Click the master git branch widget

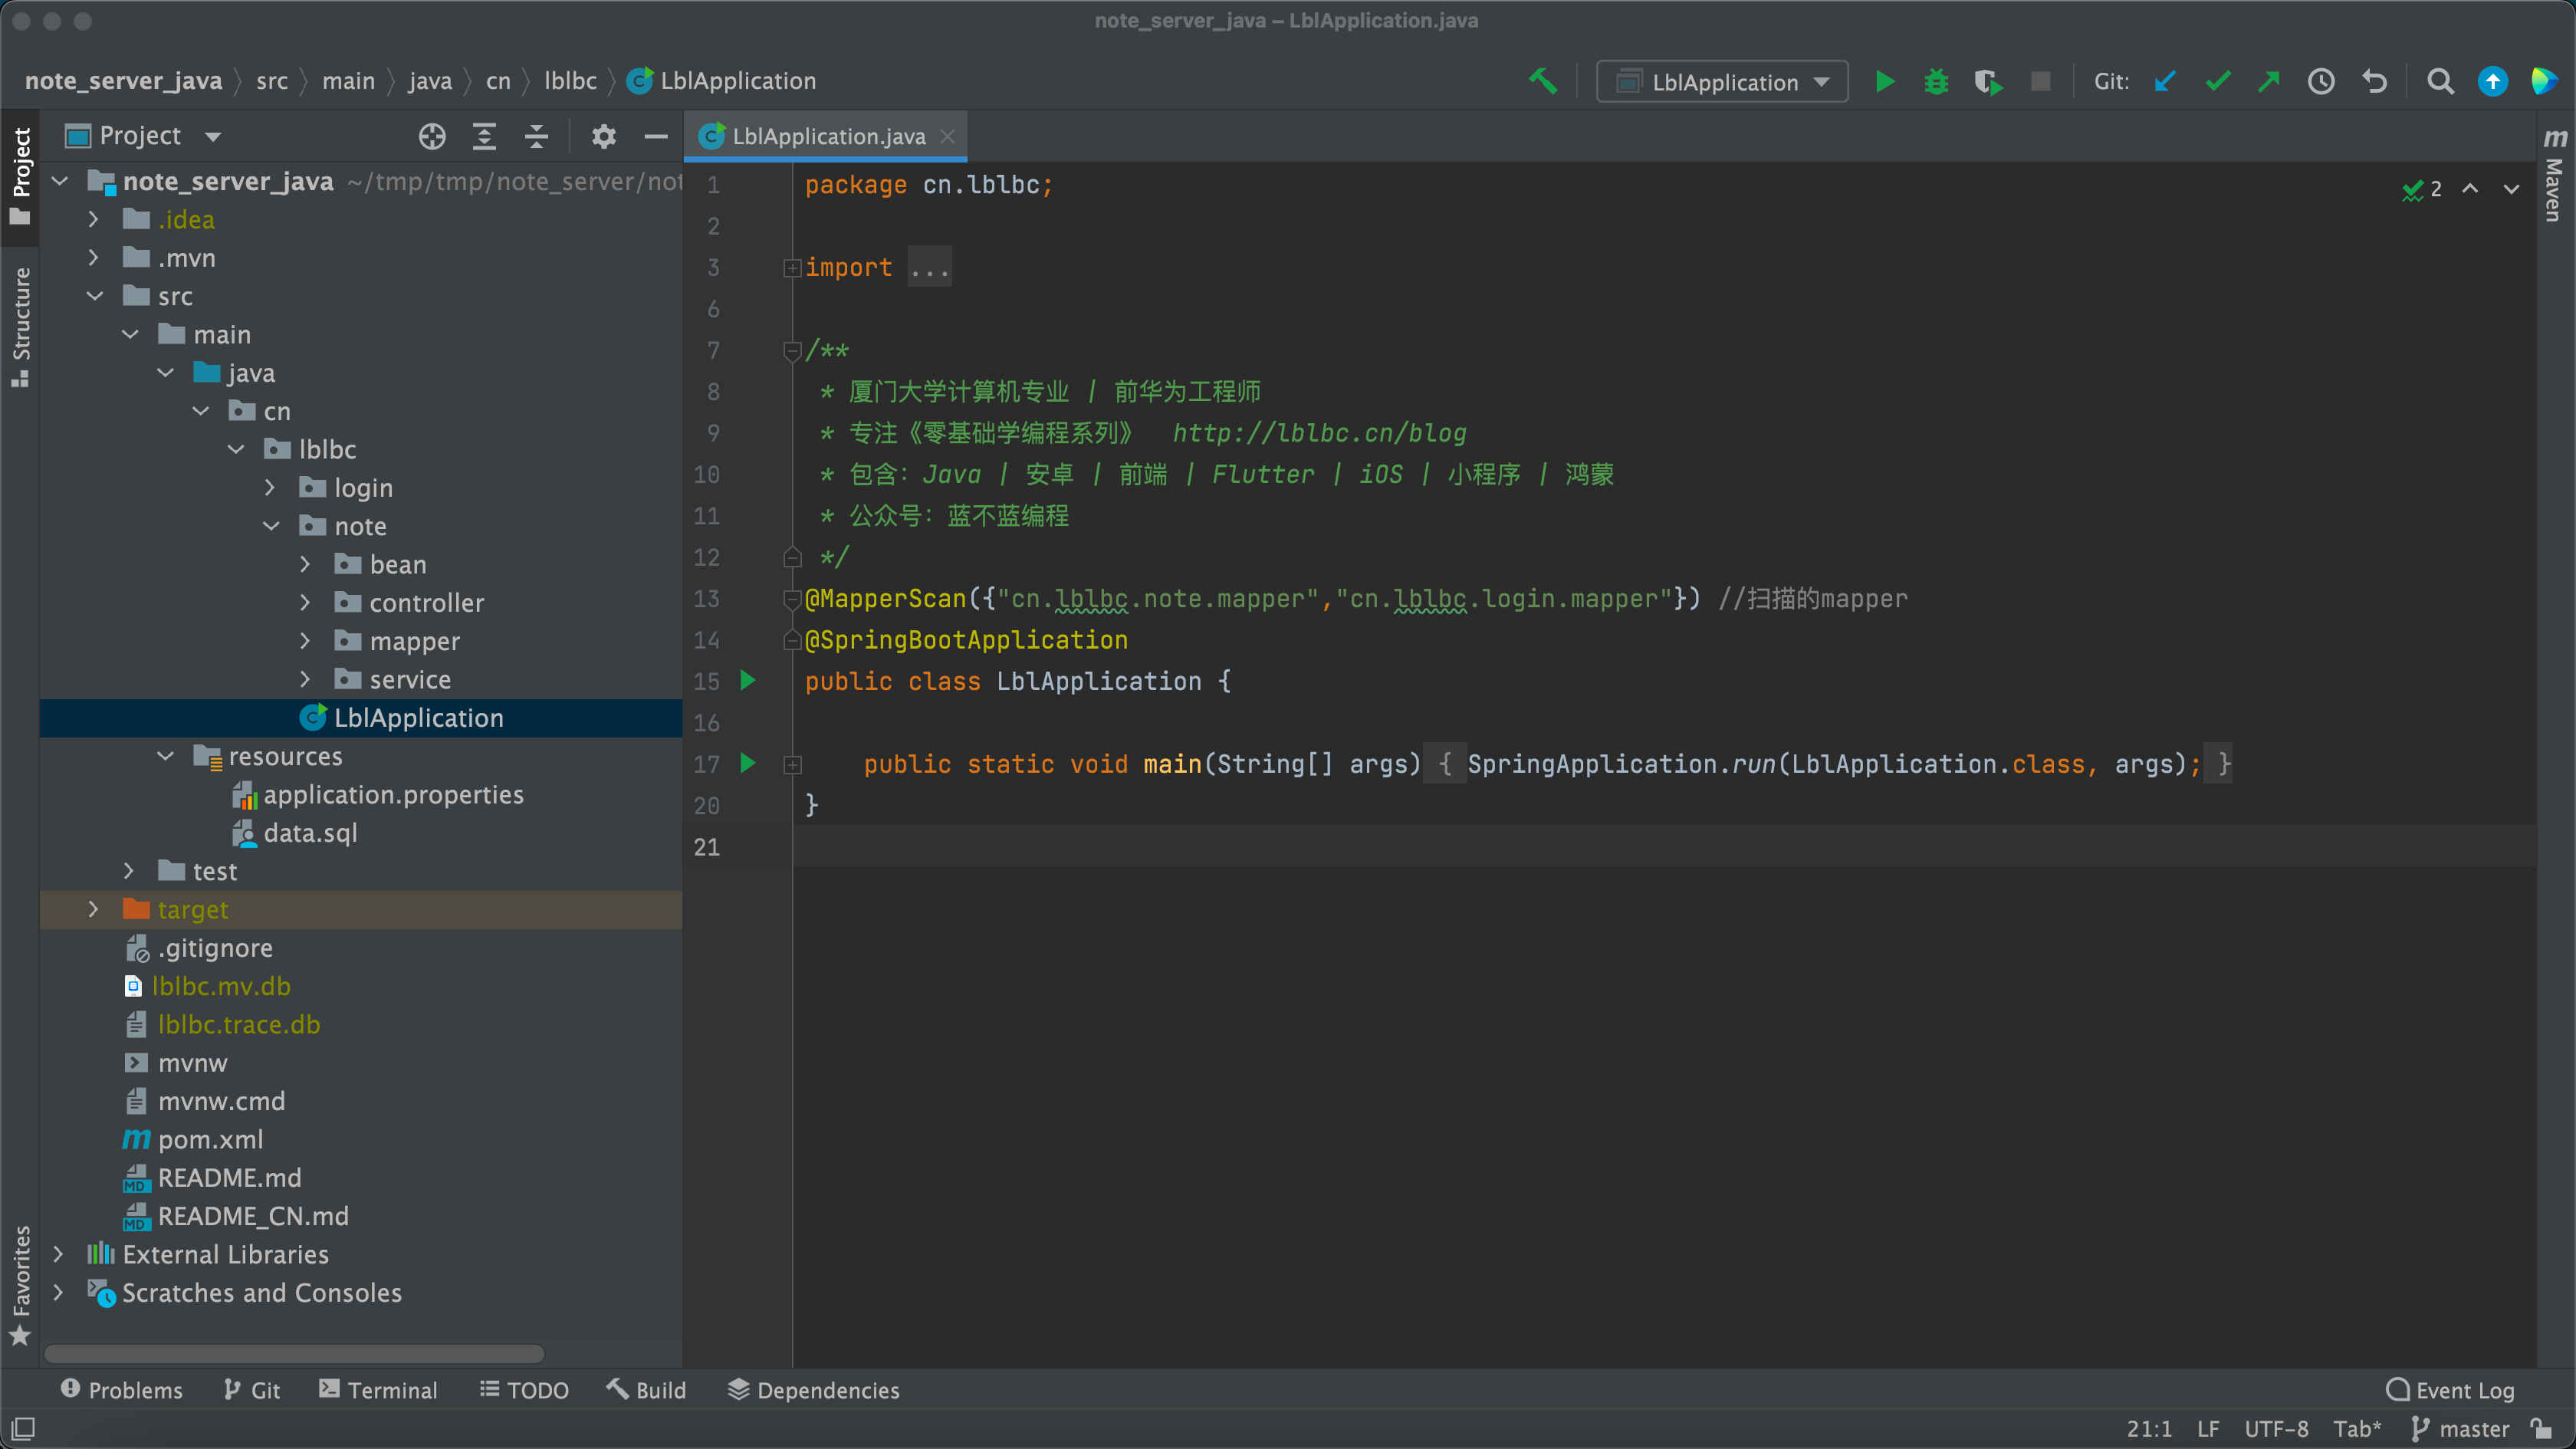tap(2460, 1428)
